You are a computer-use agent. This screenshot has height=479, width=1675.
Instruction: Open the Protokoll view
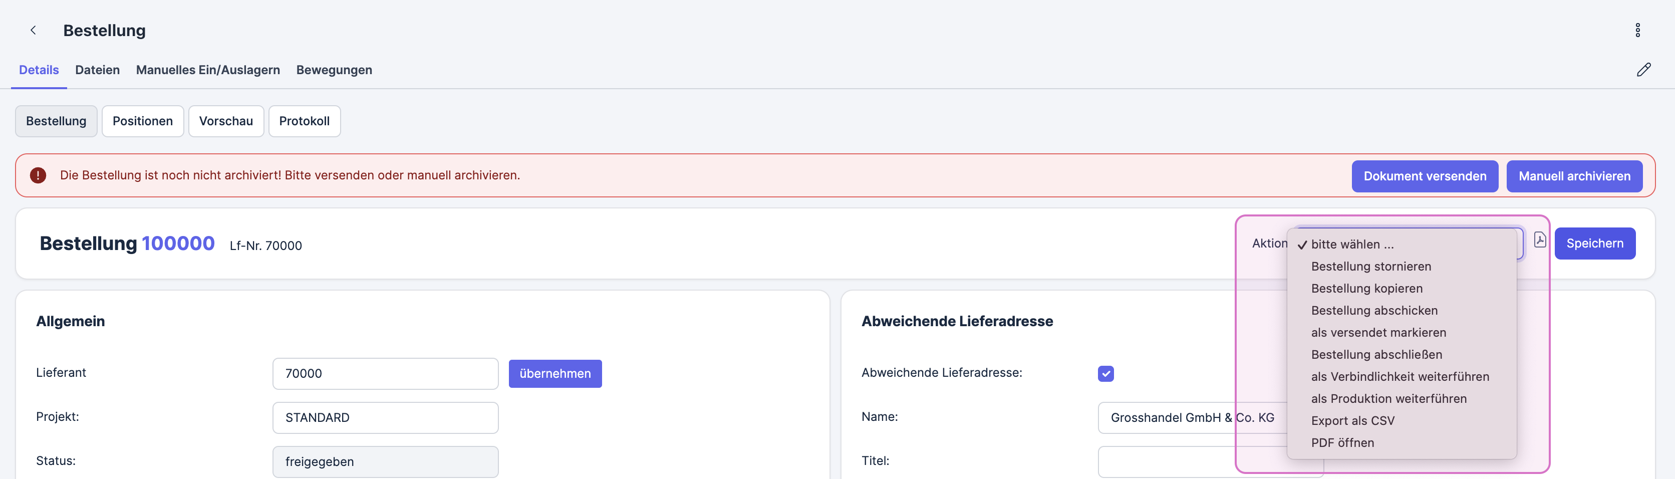click(x=304, y=121)
